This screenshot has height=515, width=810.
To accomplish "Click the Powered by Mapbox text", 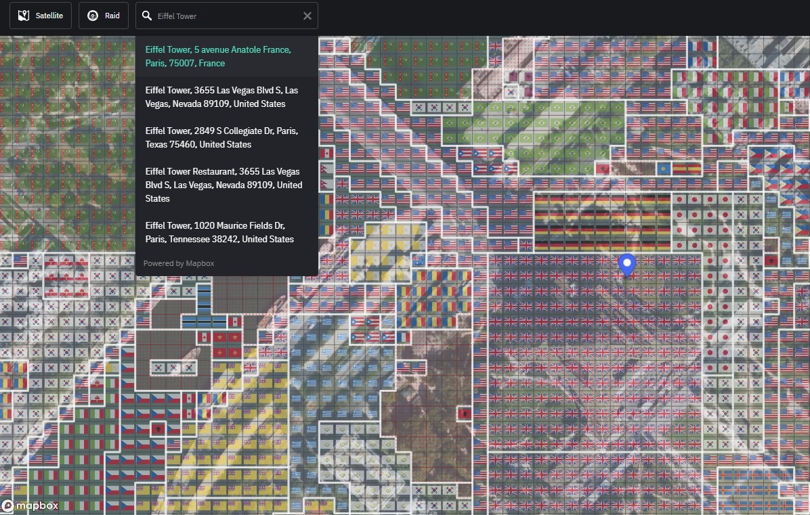I will [x=179, y=263].
